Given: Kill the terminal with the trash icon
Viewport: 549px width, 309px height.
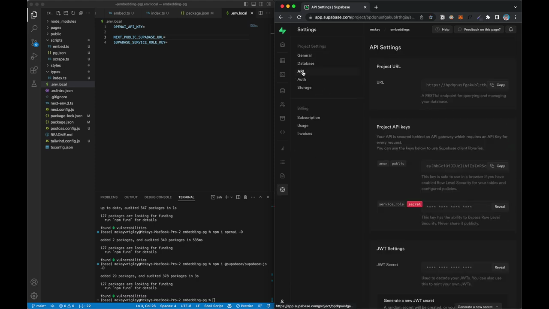Looking at the screenshot, I should (x=245, y=197).
